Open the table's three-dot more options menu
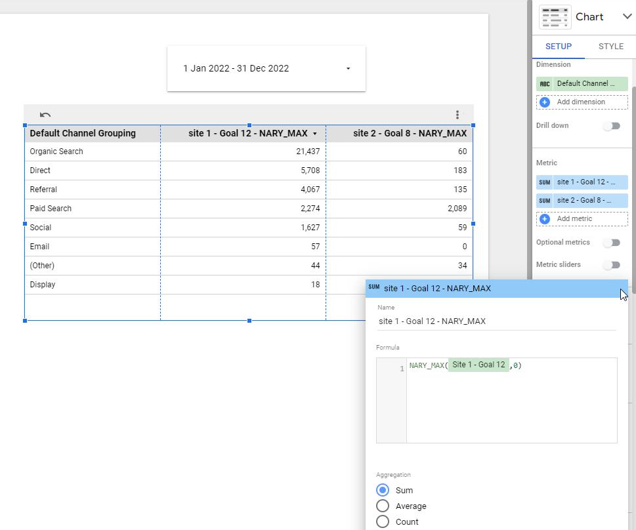 click(457, 115)
